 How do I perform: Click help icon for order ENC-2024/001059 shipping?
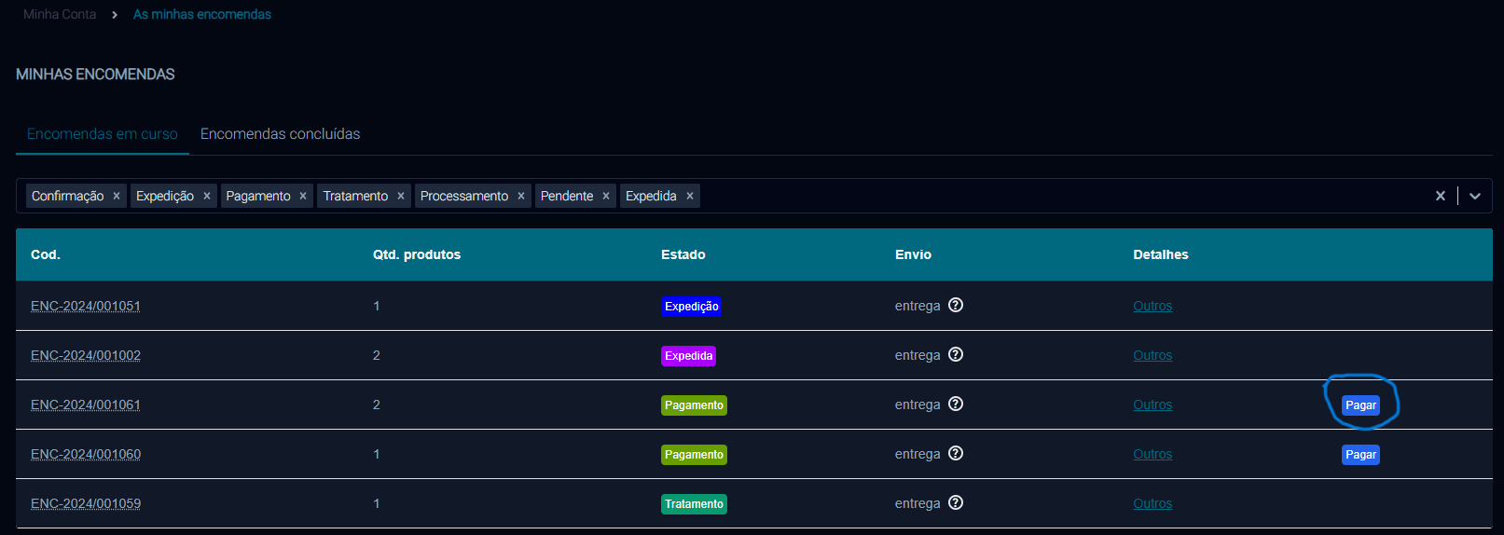[x=956, y=502]
